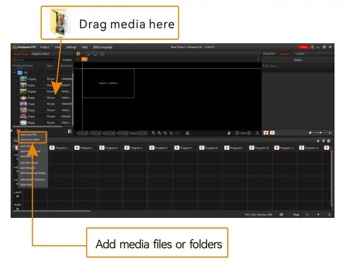Viewport: 349px width, 262px height.
Task: Toggle Audio layer speaker icon
Action: [x=18, y=209]
